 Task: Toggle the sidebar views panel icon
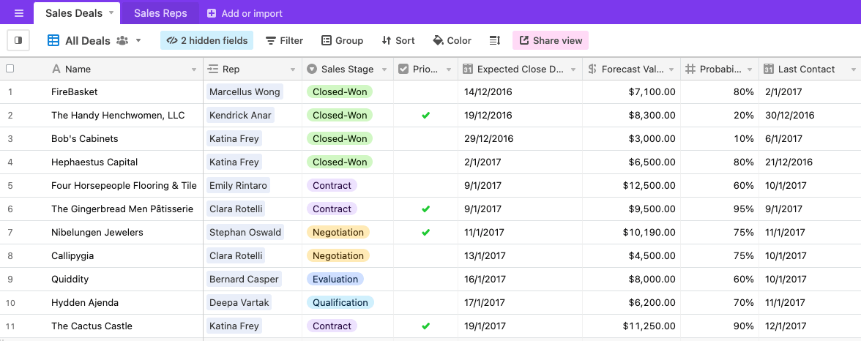click(x=18, y=40)
